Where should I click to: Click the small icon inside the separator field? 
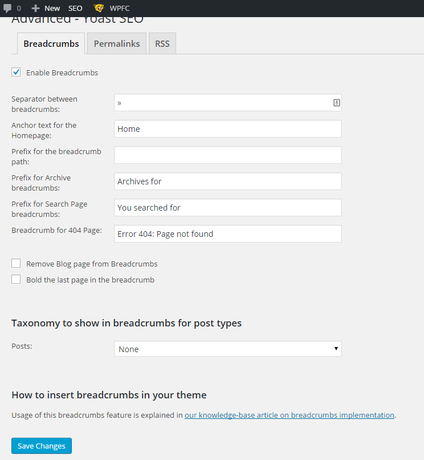(x=336, y=102)
